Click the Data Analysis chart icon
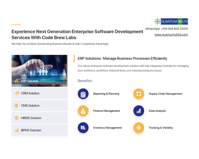The width and height of the screenshot is (199, 159). tap(139, 111)
